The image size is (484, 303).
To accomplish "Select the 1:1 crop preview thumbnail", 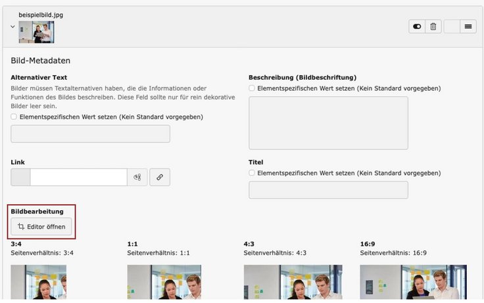I will pos(155,282).
